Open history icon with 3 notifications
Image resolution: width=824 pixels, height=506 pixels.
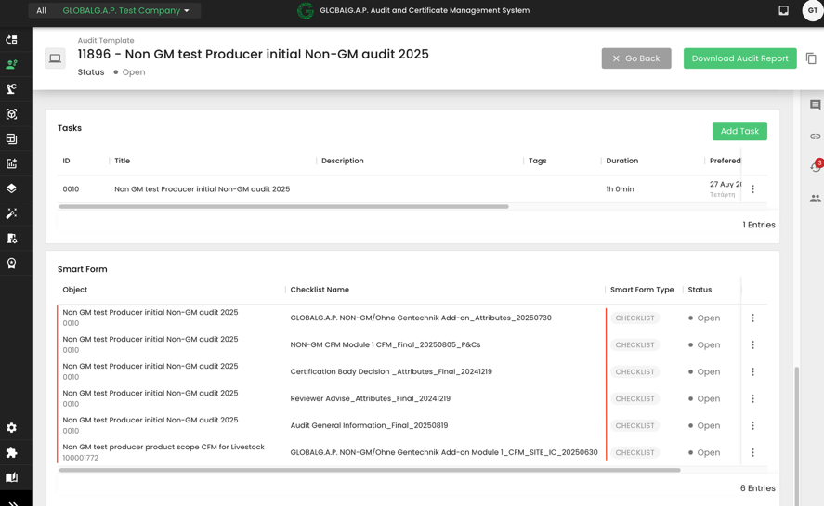point(815,167)
